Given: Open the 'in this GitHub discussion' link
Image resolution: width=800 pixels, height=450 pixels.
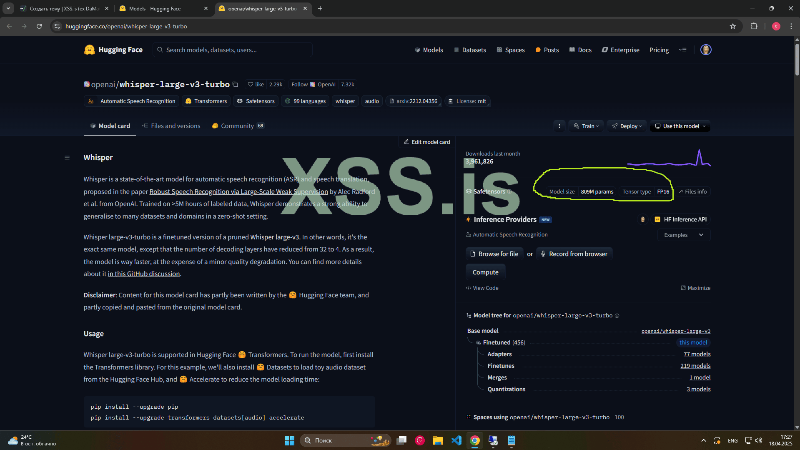Looking at the screenshot, I should pos(144,274).
